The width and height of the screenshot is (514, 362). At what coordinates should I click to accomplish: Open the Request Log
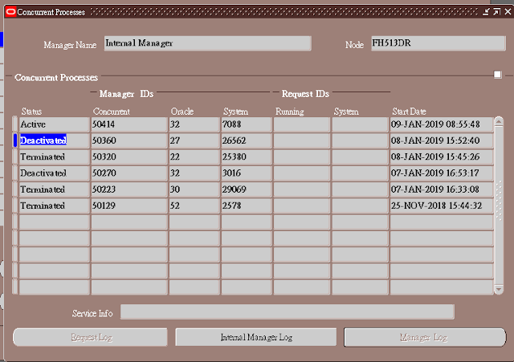[x=90, y=337]
